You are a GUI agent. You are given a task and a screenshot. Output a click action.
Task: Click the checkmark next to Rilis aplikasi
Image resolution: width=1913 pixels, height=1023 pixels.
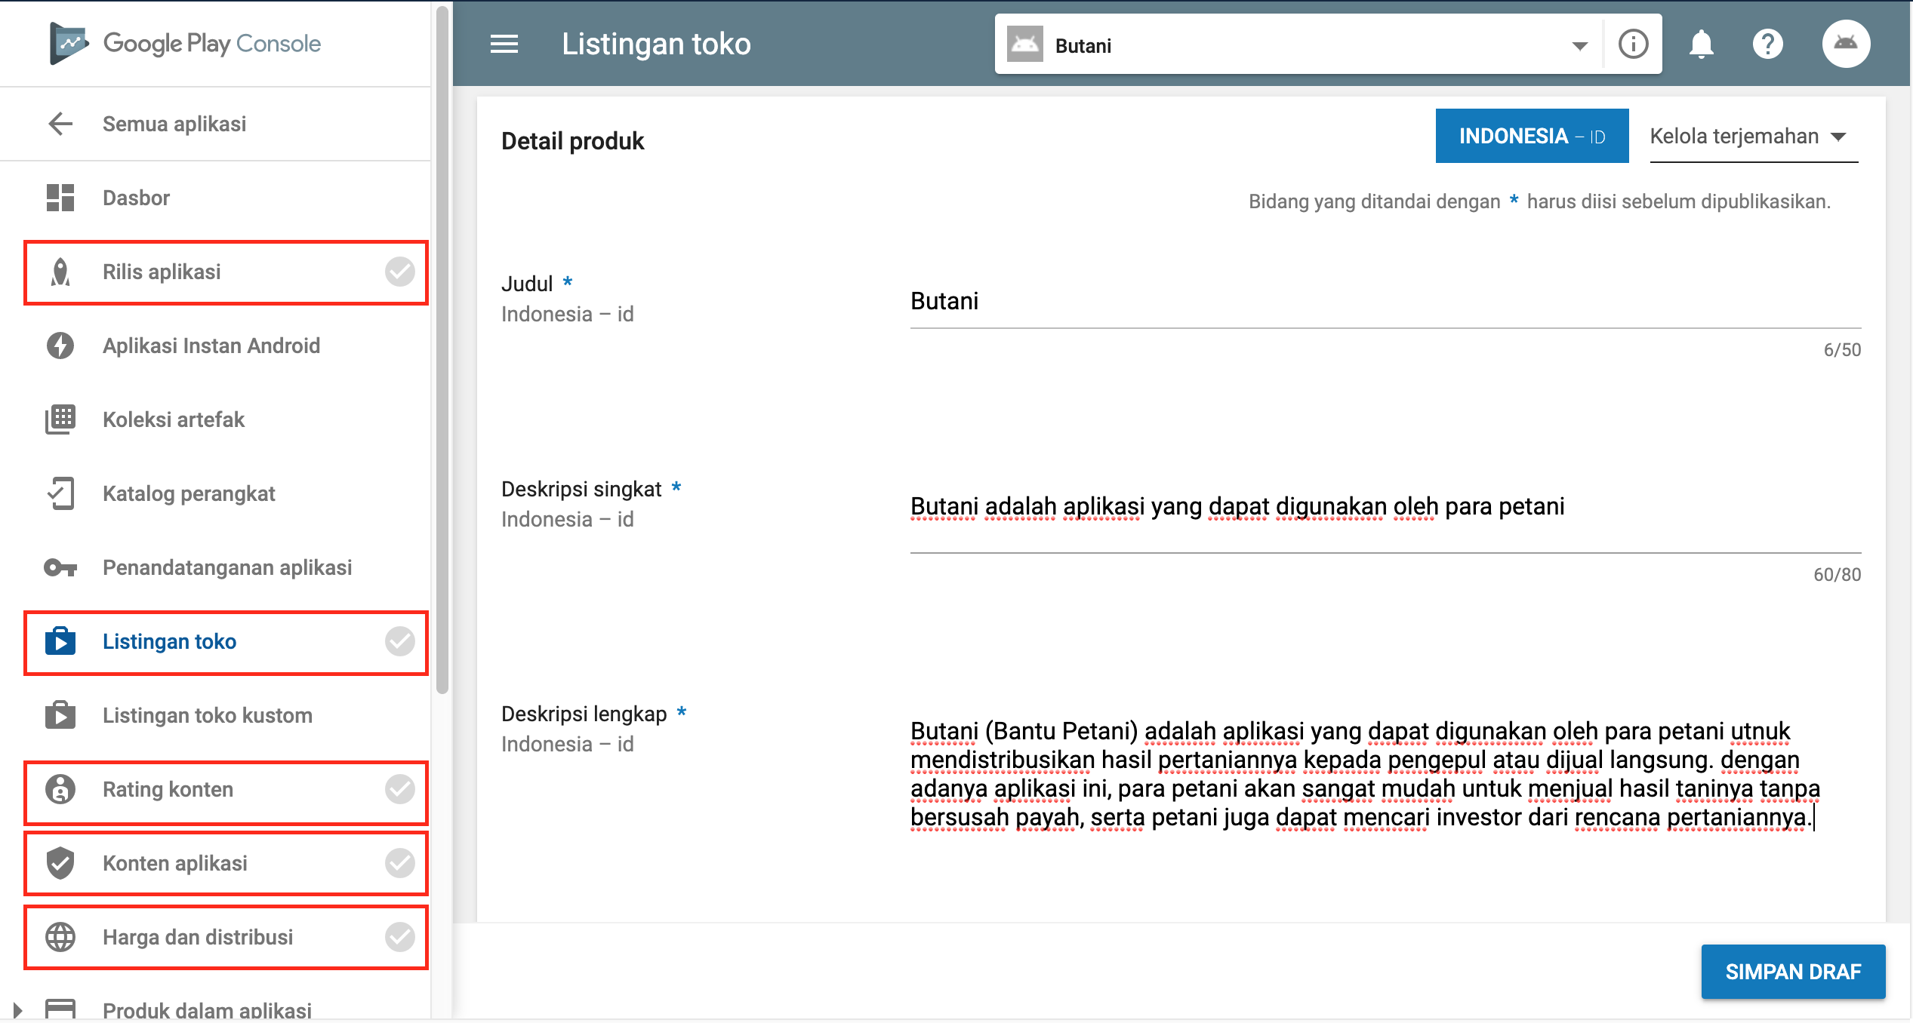399,272
